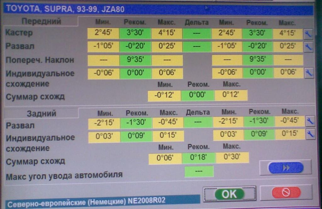This screenshot has height=209, width=322.
Task: Click the 0°12' maximum Суммар схожд value
Action: coord(231,95)
